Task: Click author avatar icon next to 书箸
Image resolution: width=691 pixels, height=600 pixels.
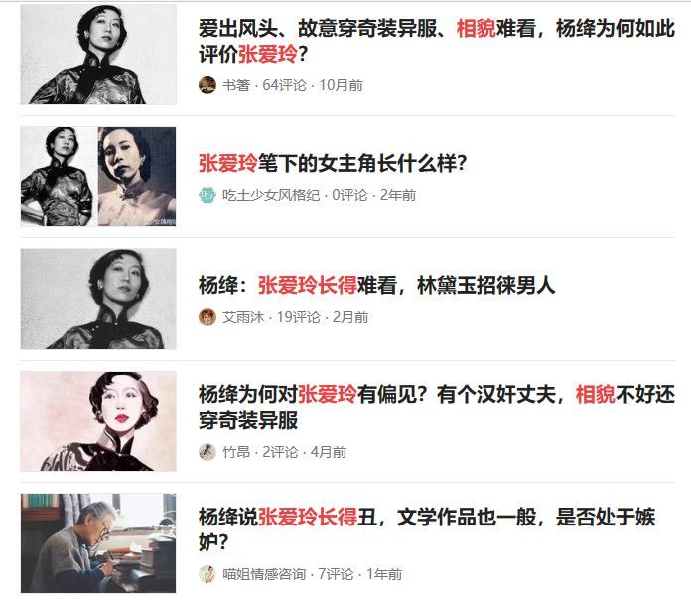Action: [x=207, y=85]
